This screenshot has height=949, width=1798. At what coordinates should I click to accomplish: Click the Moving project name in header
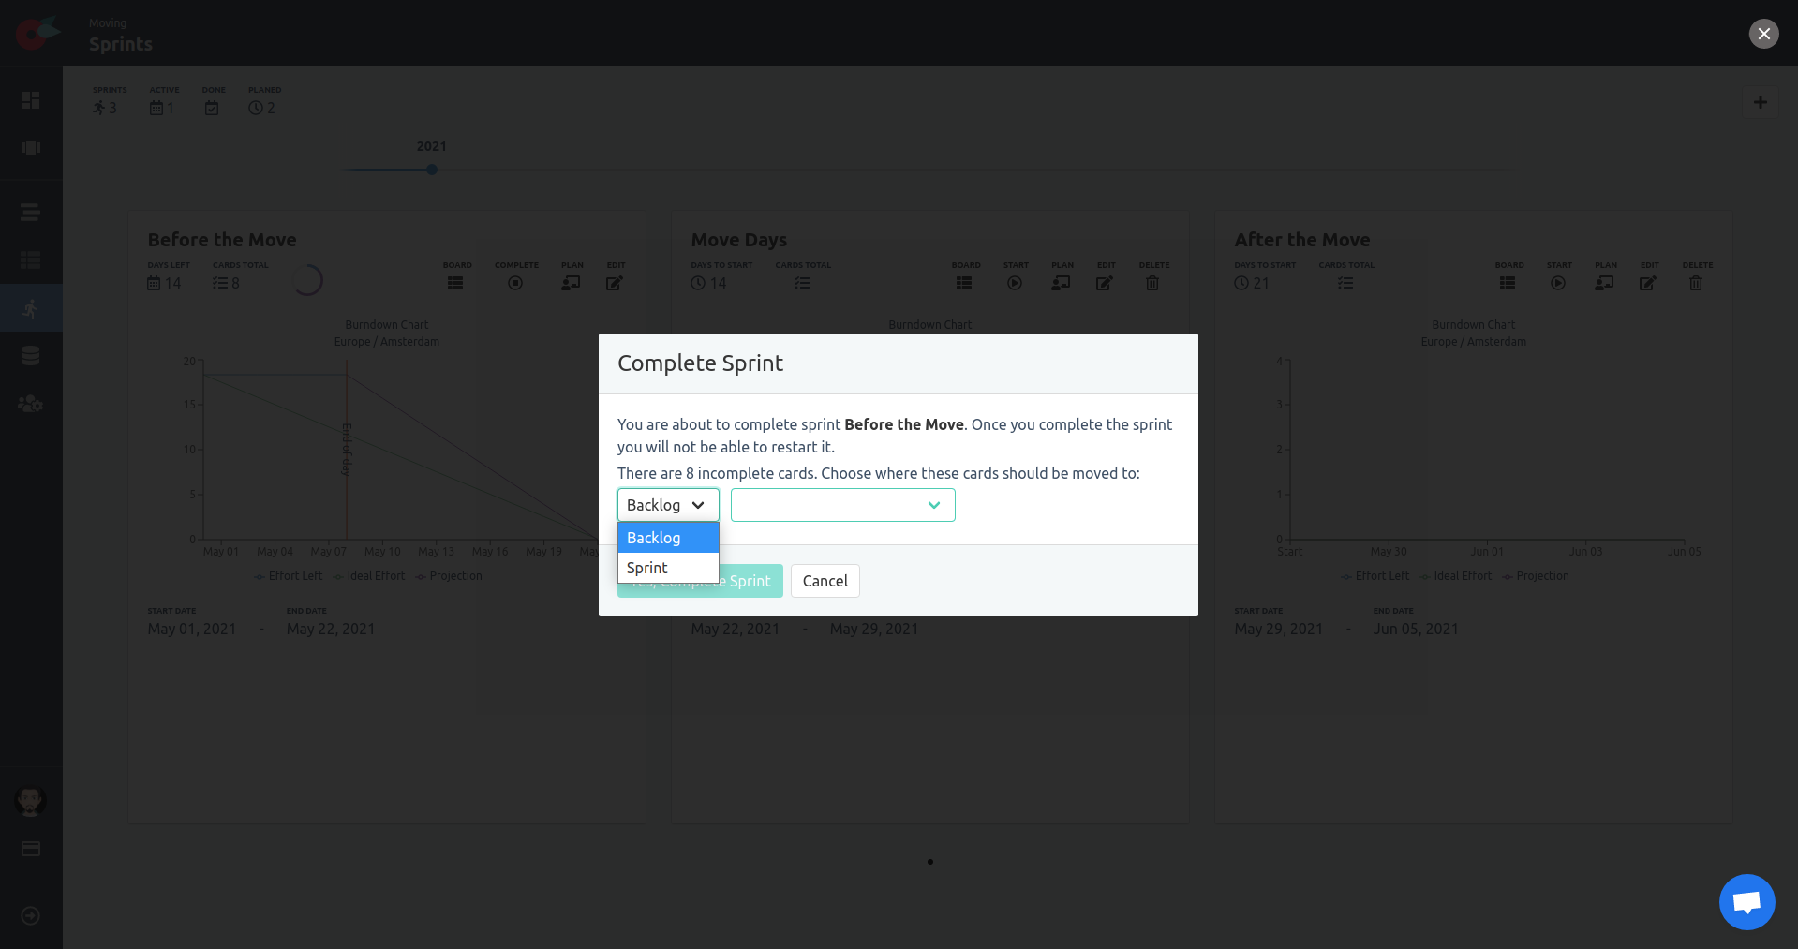[x=108, y=22]
